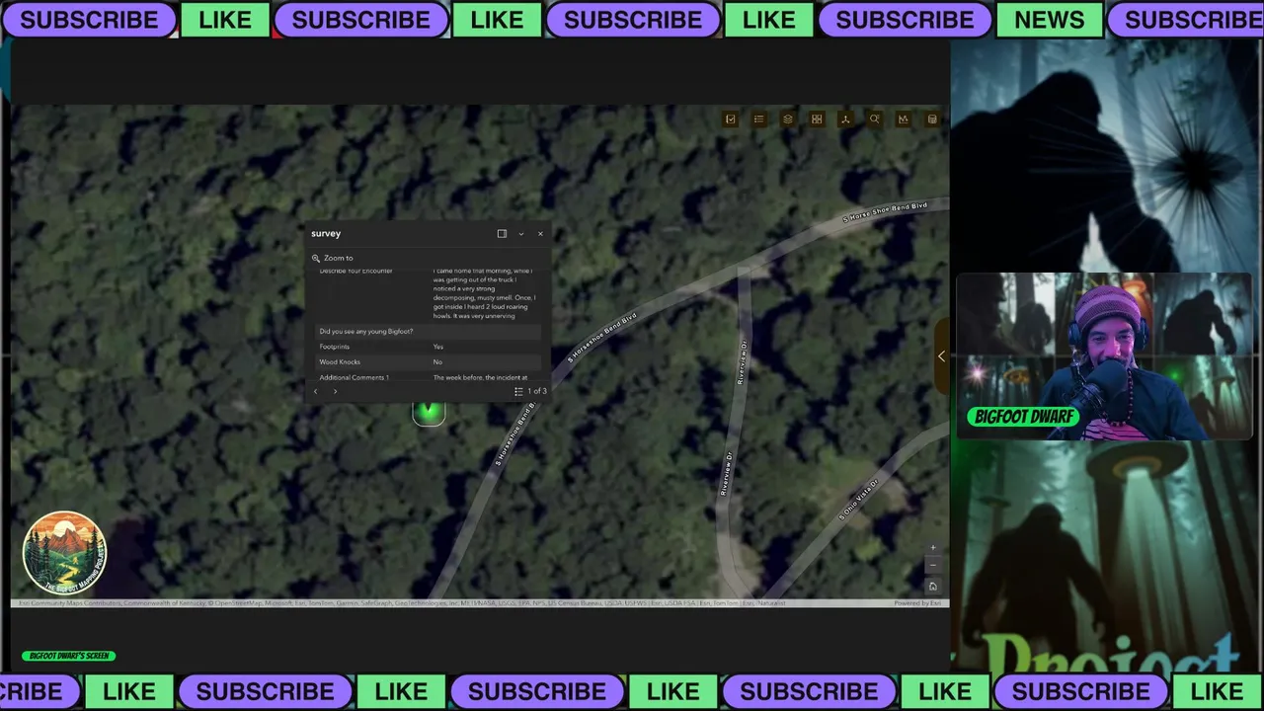Click the 'Bigfoot Dwarf's Screen' green label

click(x=69, y=656)
